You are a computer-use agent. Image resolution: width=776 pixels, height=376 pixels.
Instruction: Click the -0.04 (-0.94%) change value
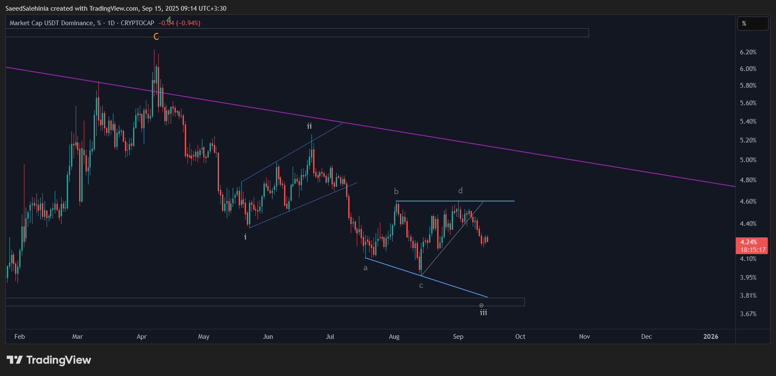point(179,23)
